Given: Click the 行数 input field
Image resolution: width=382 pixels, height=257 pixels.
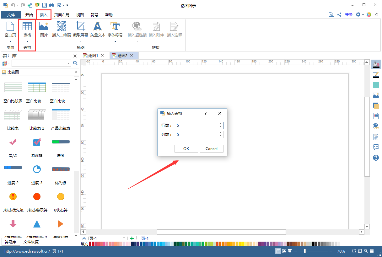Looking at the screenshot, I should click(x=199, y=125).
